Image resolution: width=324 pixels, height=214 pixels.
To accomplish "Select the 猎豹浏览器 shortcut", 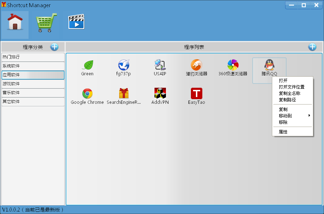I will [196, 68].
